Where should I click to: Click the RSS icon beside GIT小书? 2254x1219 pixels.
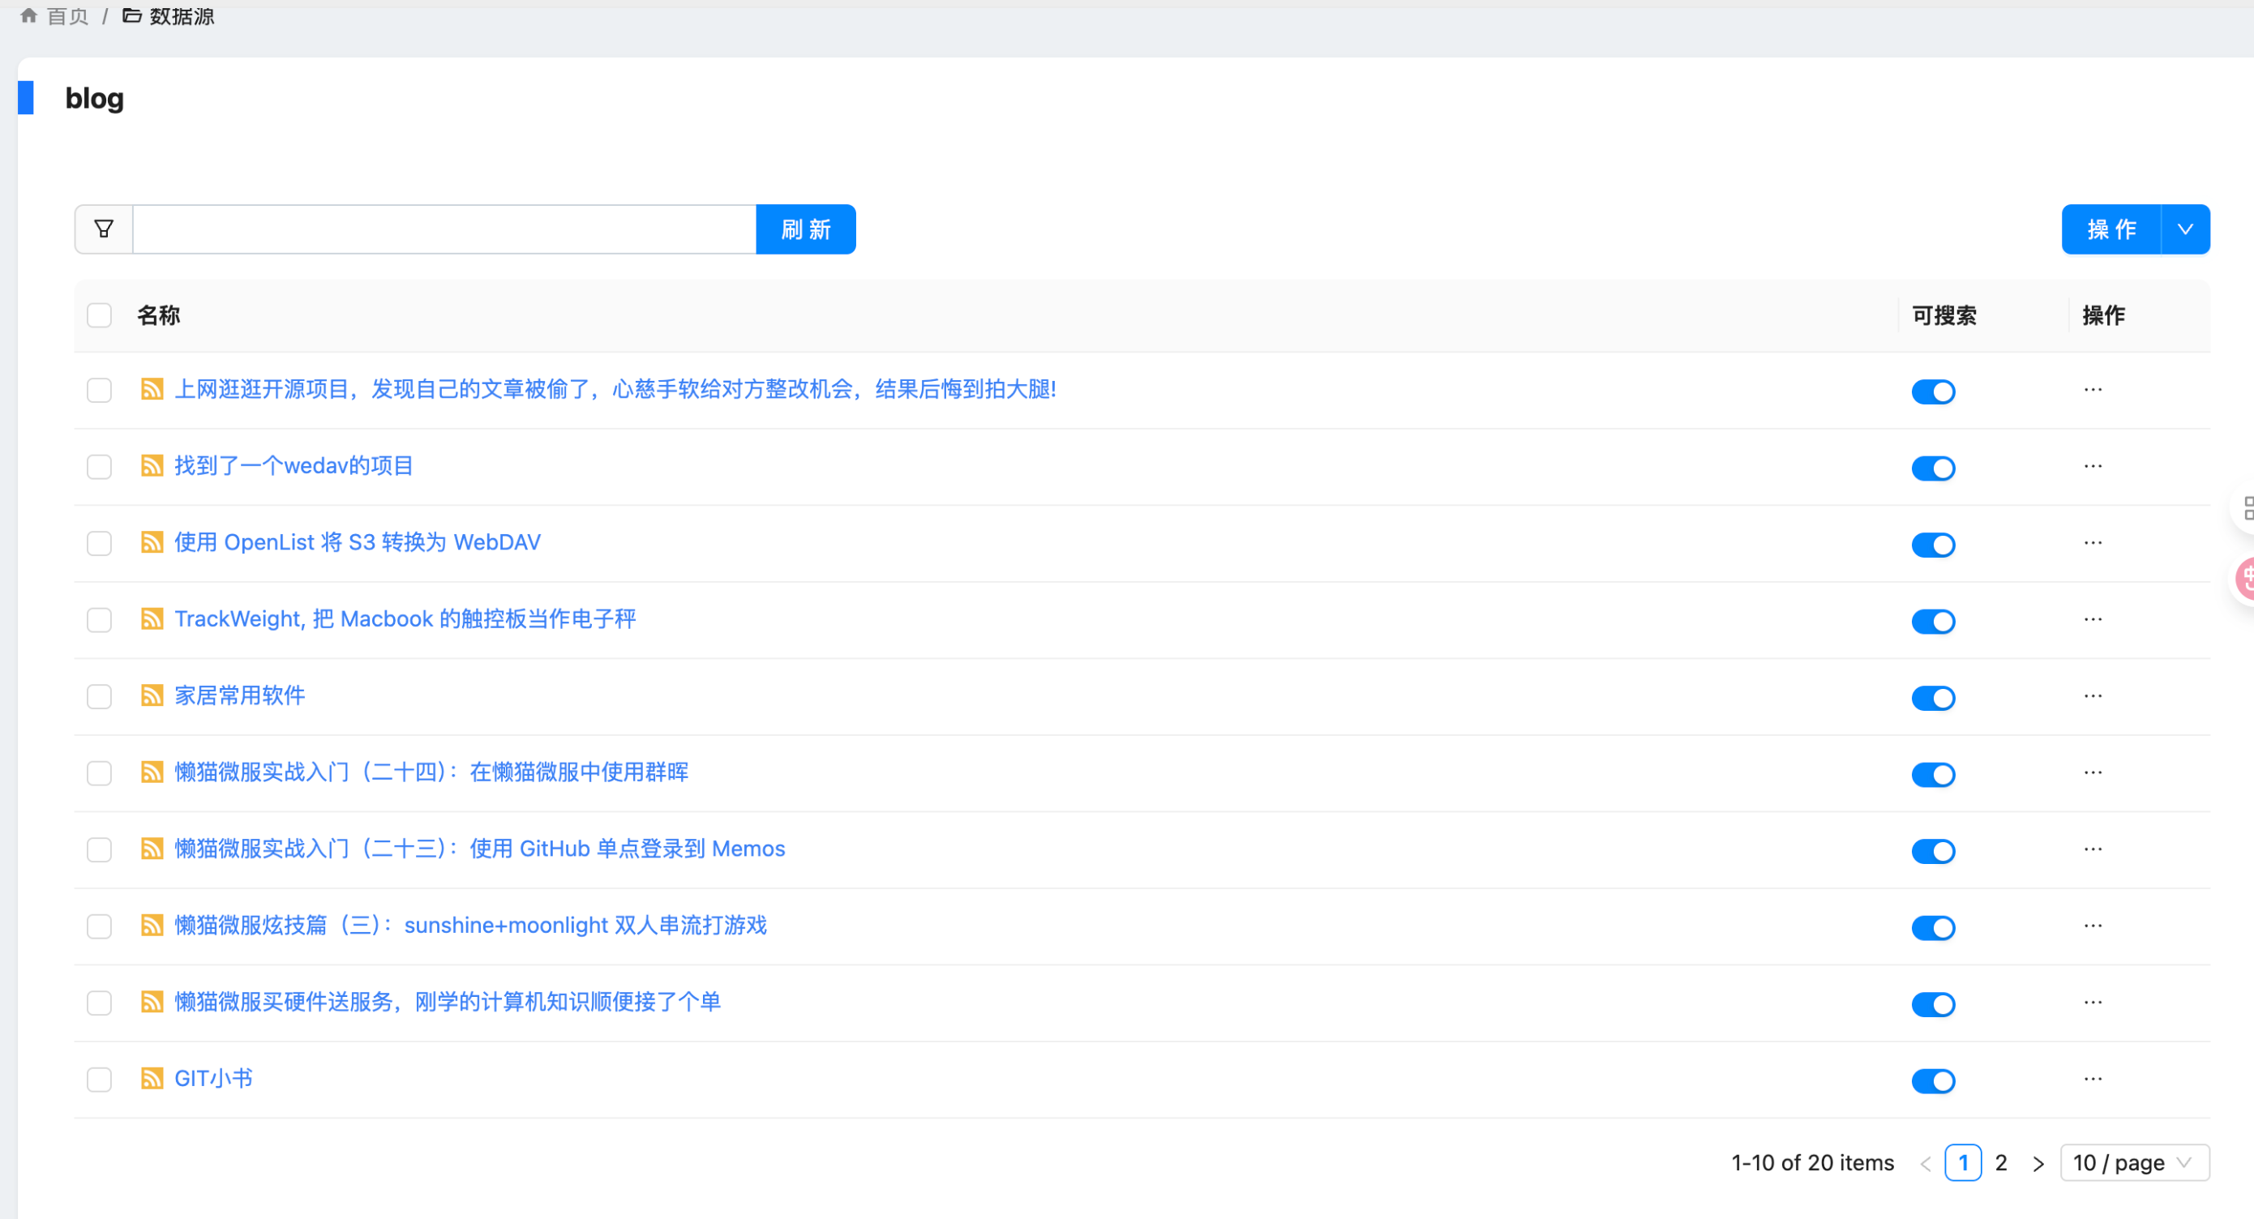tap(152, 1078)
